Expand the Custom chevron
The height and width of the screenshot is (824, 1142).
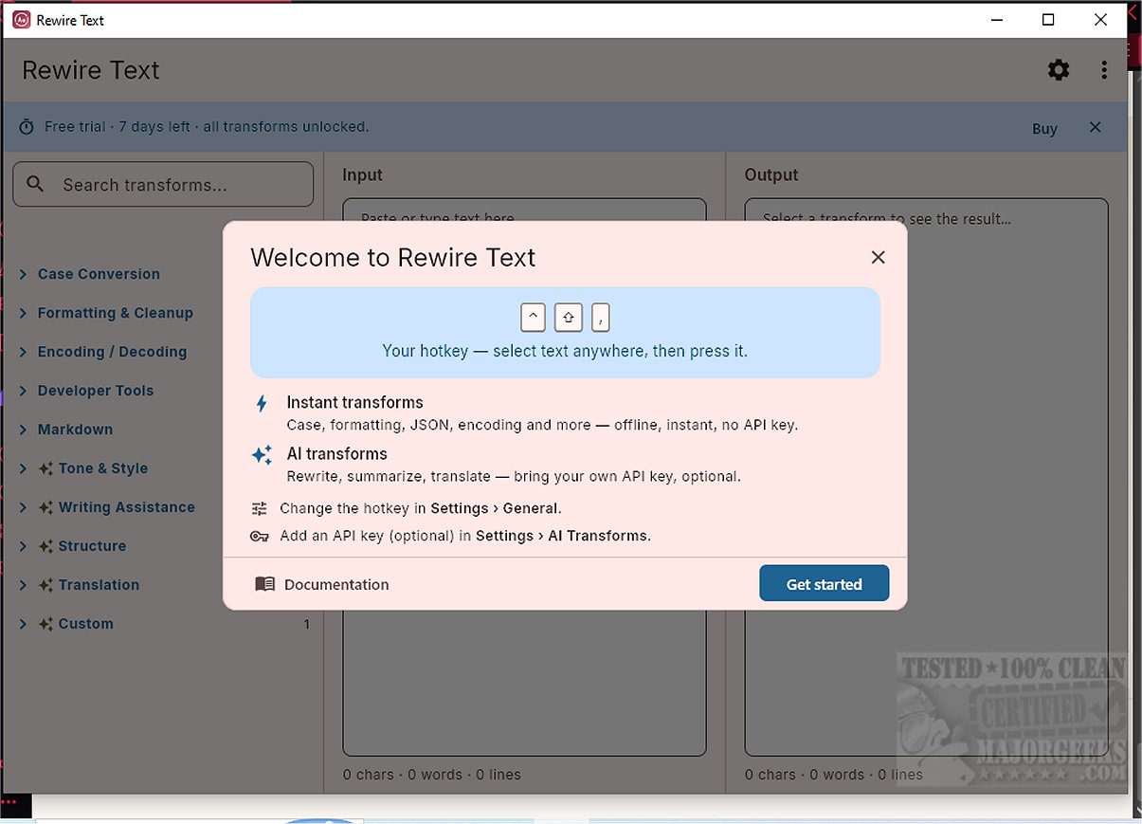click(23, 624)
